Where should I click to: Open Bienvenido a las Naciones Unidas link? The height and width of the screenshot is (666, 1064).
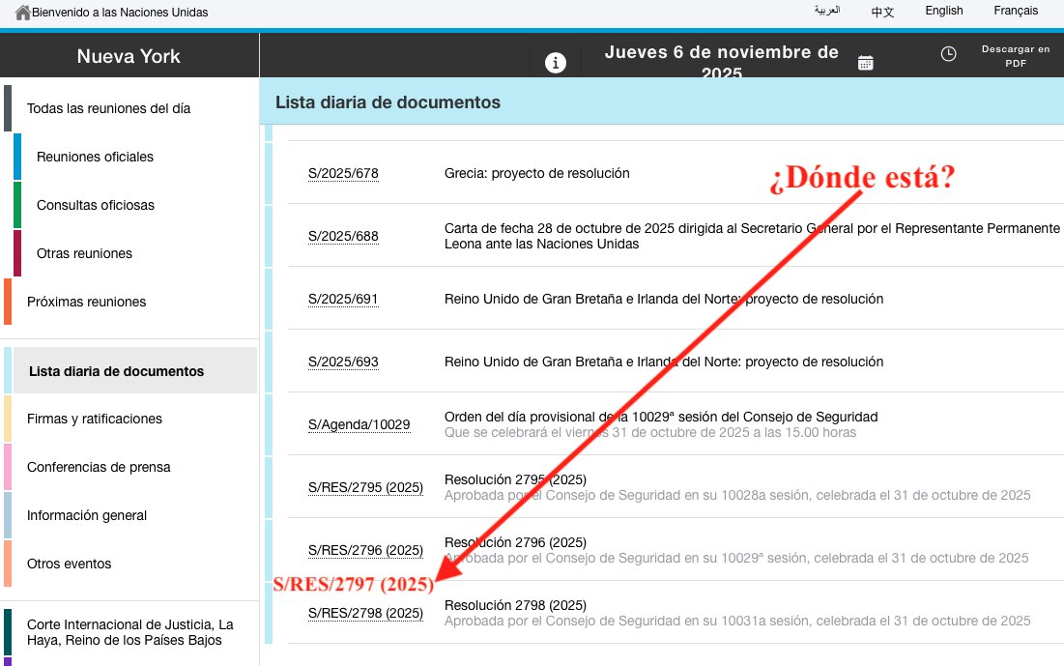(120, 13)
